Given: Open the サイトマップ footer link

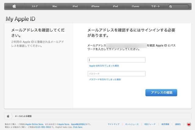Looking at the screenshot, I should point(114,124).
